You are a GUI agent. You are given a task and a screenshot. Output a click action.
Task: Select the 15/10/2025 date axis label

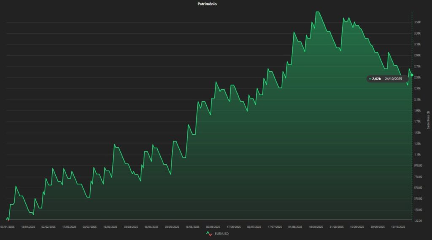pos(398,227)
